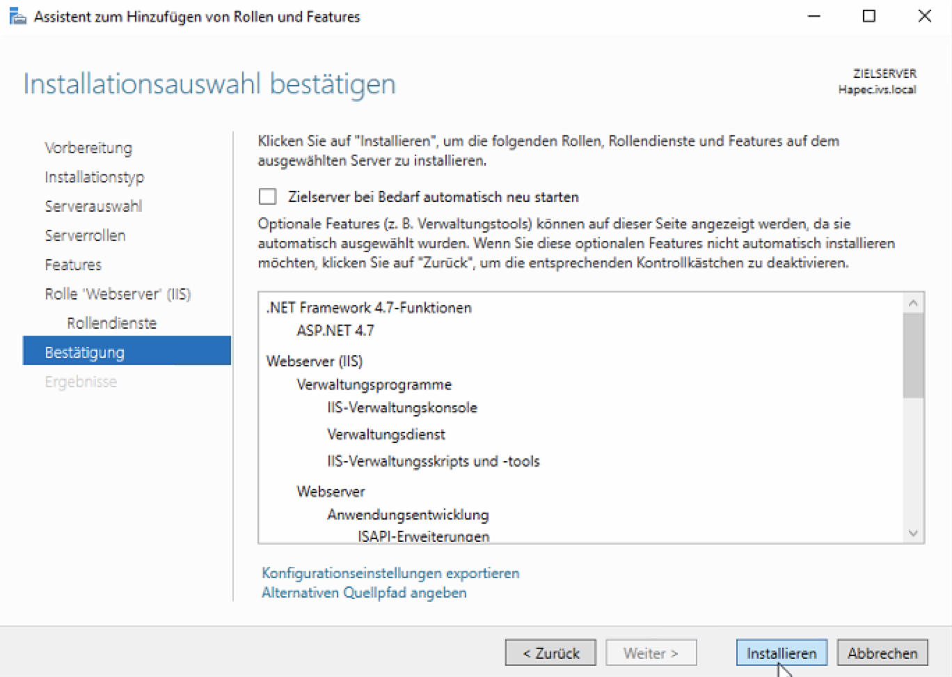
Task: Go back with the Zurück button
Action: pos(550,653)
